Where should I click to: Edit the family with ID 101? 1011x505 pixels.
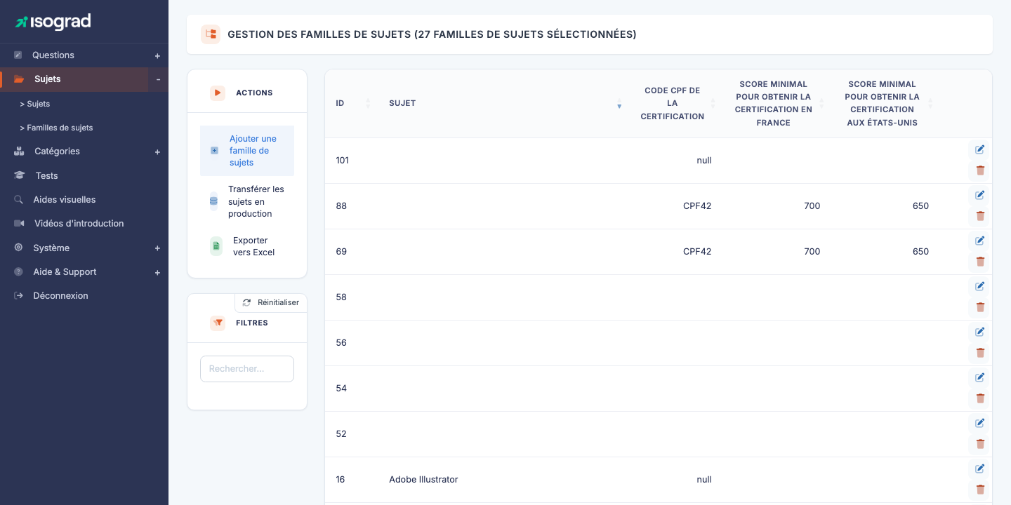tap(980, 149)
